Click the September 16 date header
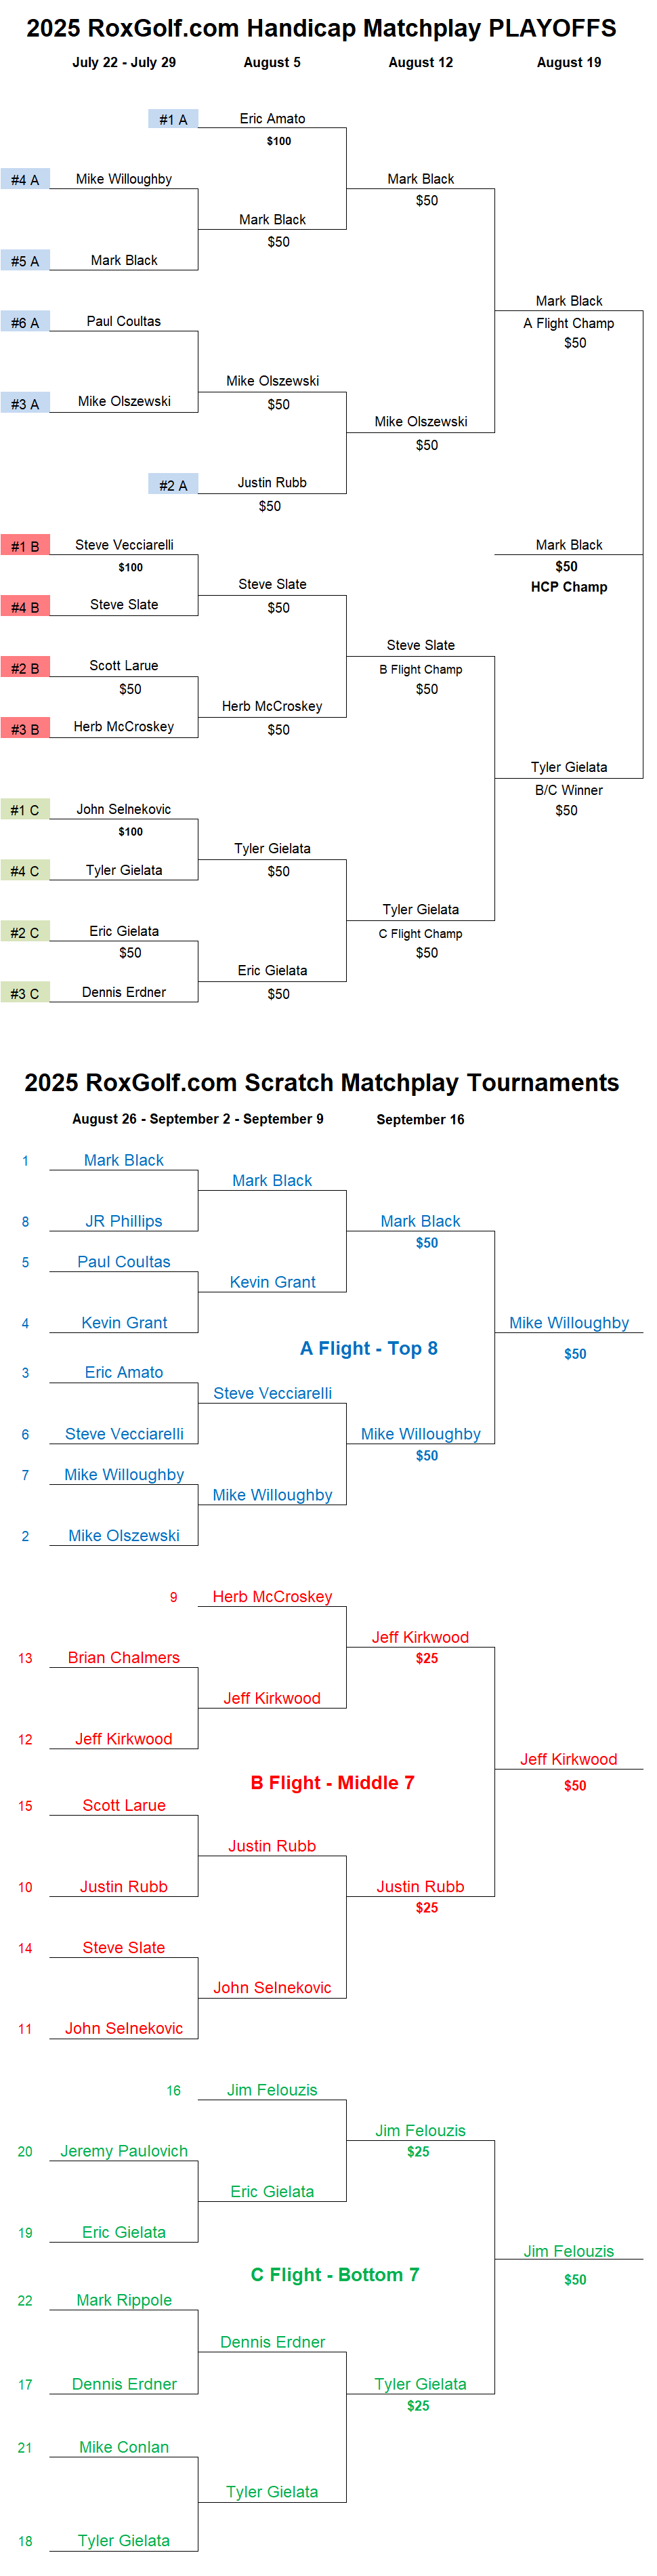The width and height of the screenshot is (657, 2576). [420, 1119]
